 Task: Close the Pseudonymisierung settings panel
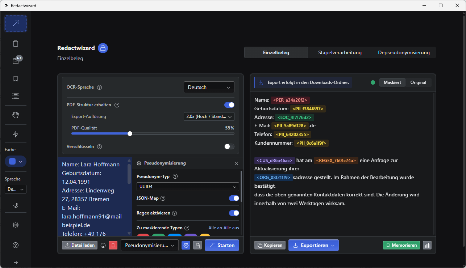(237, 163)
